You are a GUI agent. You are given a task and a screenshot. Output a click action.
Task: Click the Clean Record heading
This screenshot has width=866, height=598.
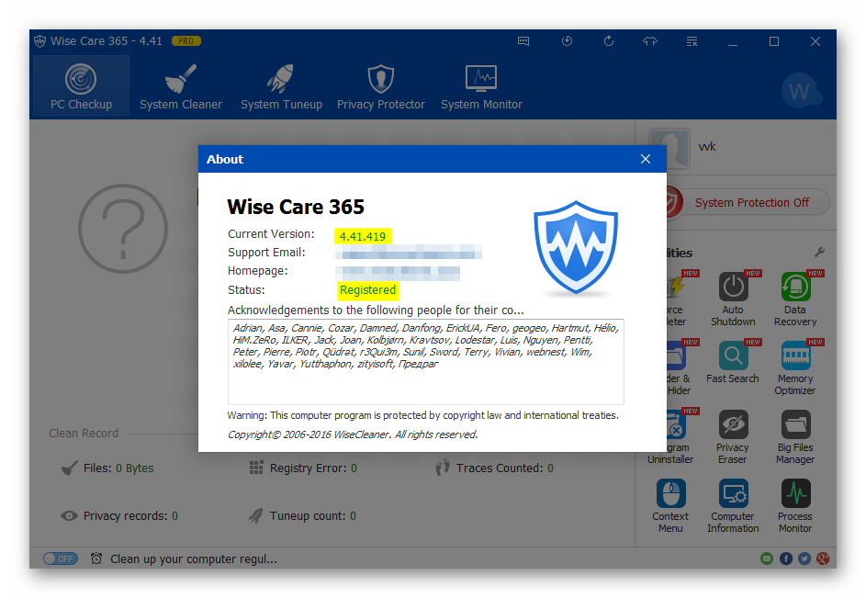point(84,434)
